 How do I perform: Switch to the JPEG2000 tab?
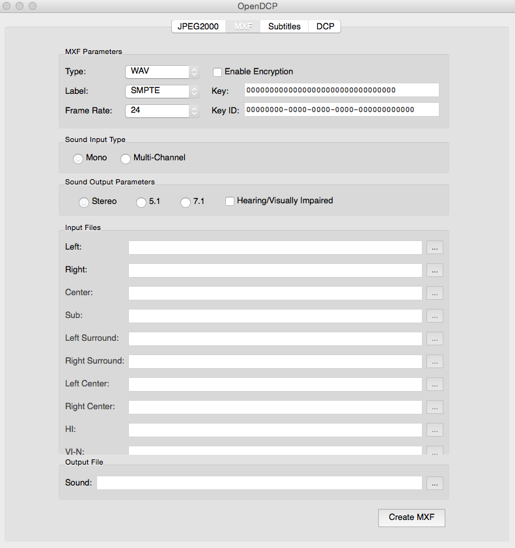click(198, 27)
